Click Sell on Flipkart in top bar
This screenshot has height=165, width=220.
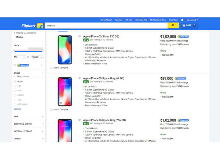tap(106, 20)
